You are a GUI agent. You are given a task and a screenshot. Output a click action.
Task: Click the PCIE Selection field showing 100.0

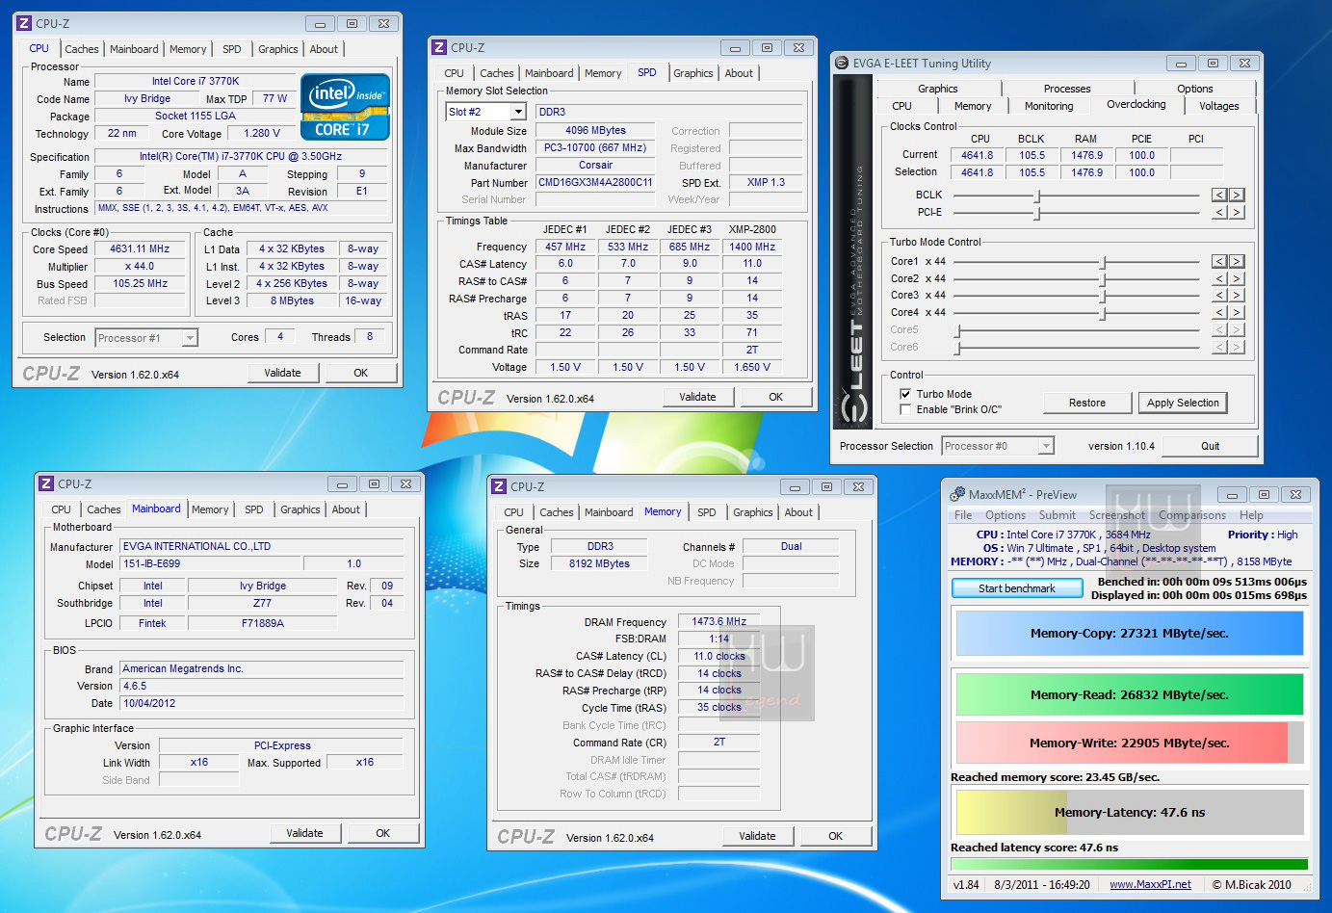(x=1141, y=172)
